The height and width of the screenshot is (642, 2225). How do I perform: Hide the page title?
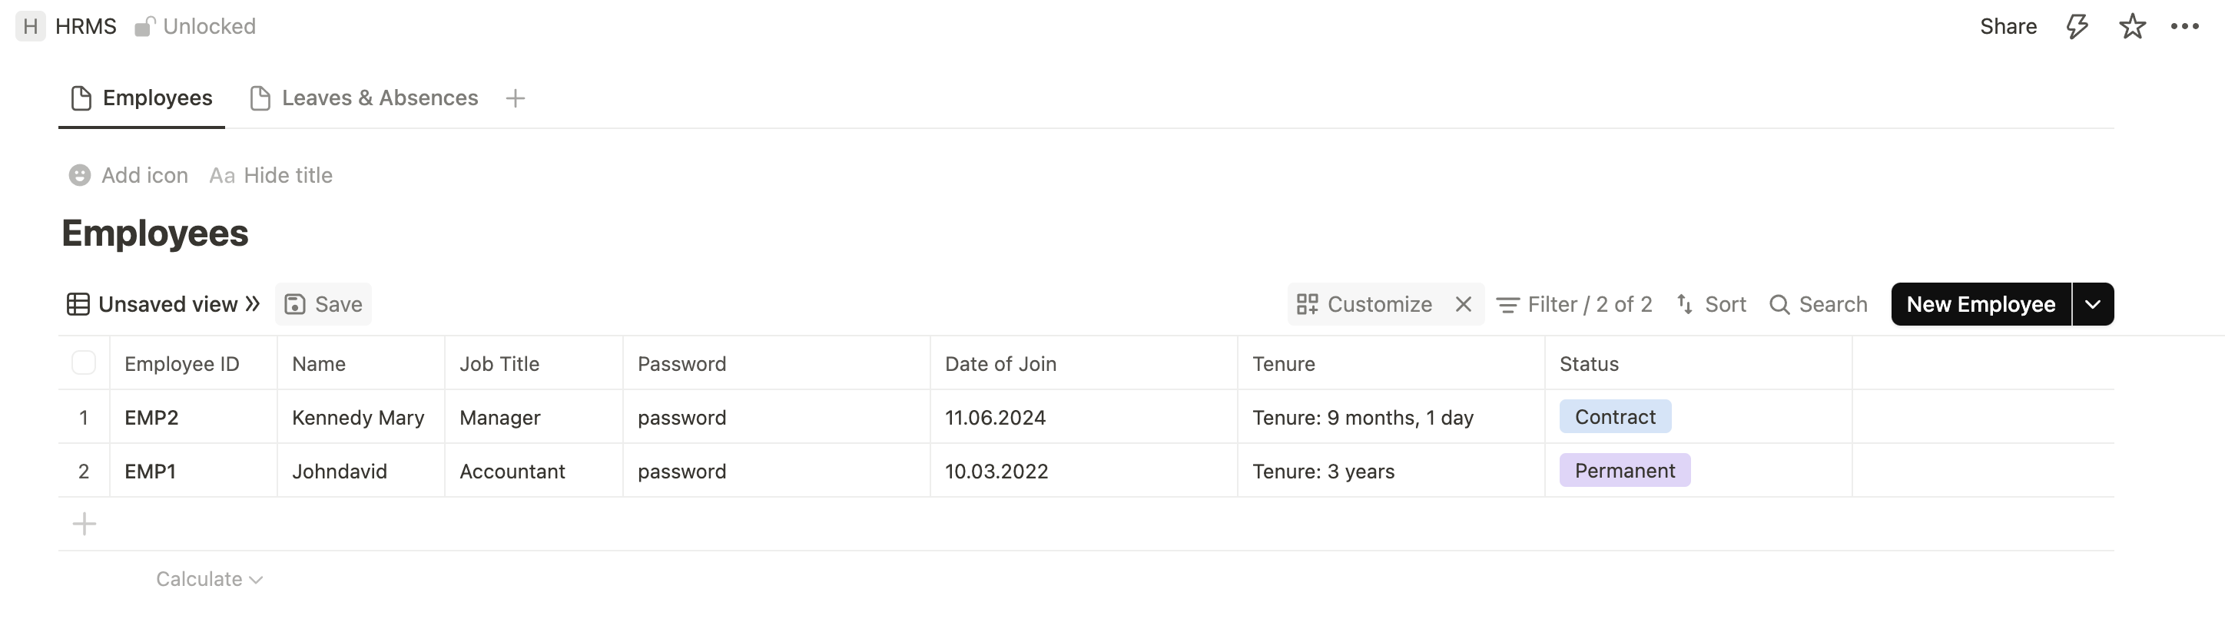(x=271, y=175)
